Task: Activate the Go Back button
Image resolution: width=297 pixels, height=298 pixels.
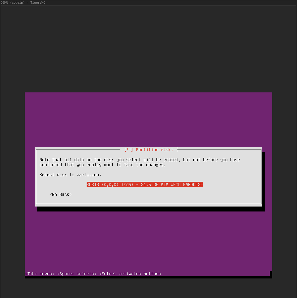Action: click(x=61, y=194)
